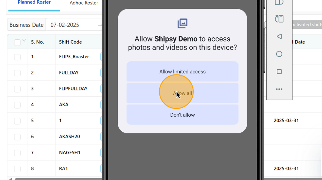This screenshot has height=180, width=322.
Task: Click the S. No. column header
Action: tap(37, 42)
